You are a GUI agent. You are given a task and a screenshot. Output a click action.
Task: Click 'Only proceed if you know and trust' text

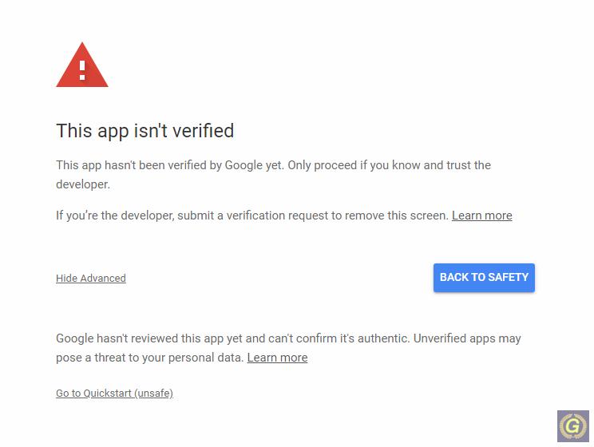[385, 165]
